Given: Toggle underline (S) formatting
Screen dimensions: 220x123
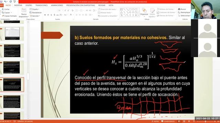Looking at the screenshot, I should (x=51, y=15).
